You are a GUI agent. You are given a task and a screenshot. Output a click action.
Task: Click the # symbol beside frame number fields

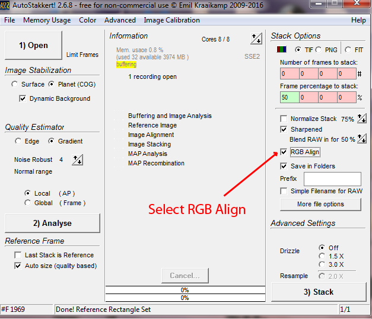(360, 74)
